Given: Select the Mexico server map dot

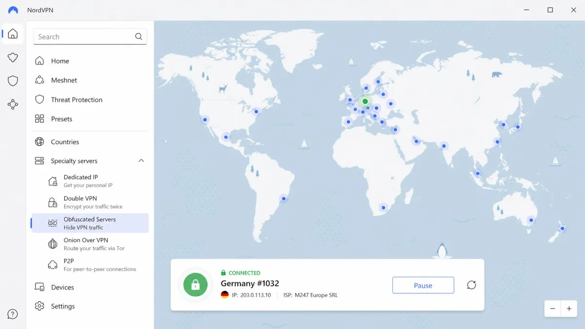Looking at the screenshot, I should (226, 137).
